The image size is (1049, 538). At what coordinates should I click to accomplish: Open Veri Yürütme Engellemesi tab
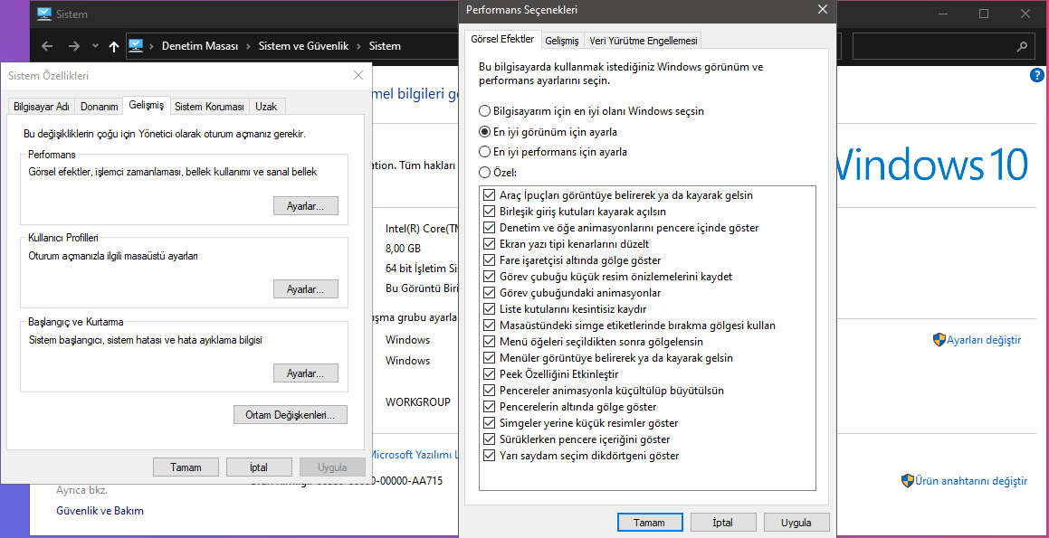[x=643, y=41]
